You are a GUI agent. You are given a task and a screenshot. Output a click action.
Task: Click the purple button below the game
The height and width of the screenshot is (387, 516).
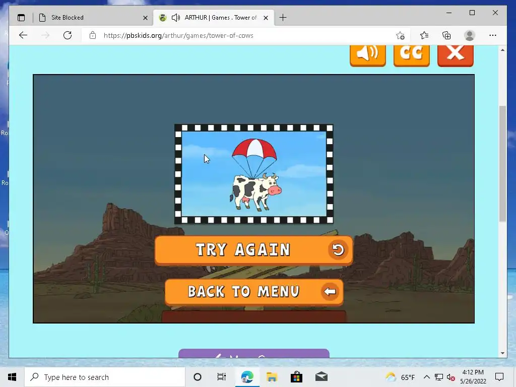[x=254, y=353]
